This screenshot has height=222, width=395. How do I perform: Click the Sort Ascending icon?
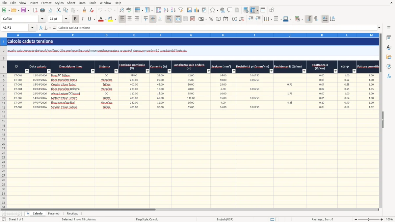[x=166, y=10]
